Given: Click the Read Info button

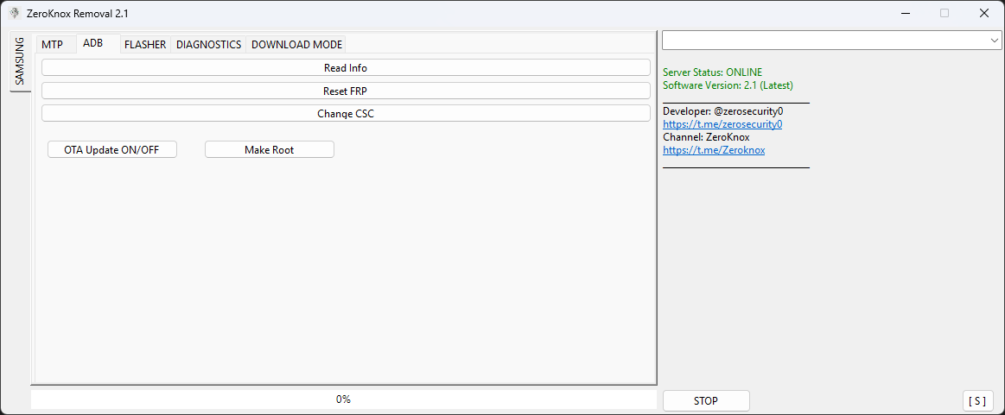Looking at the screenshot, I should 346,68.
